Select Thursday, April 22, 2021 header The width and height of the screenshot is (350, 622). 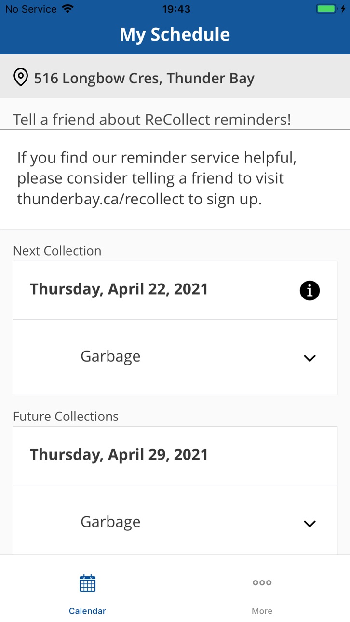175,290
